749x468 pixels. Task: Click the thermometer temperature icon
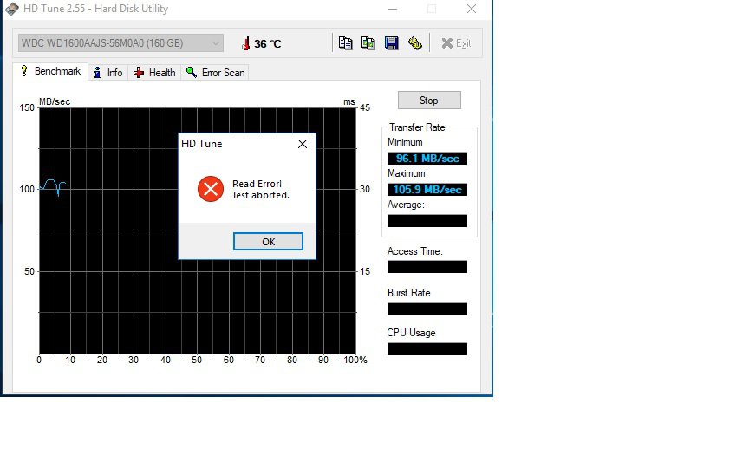click(x=245, y=43)
